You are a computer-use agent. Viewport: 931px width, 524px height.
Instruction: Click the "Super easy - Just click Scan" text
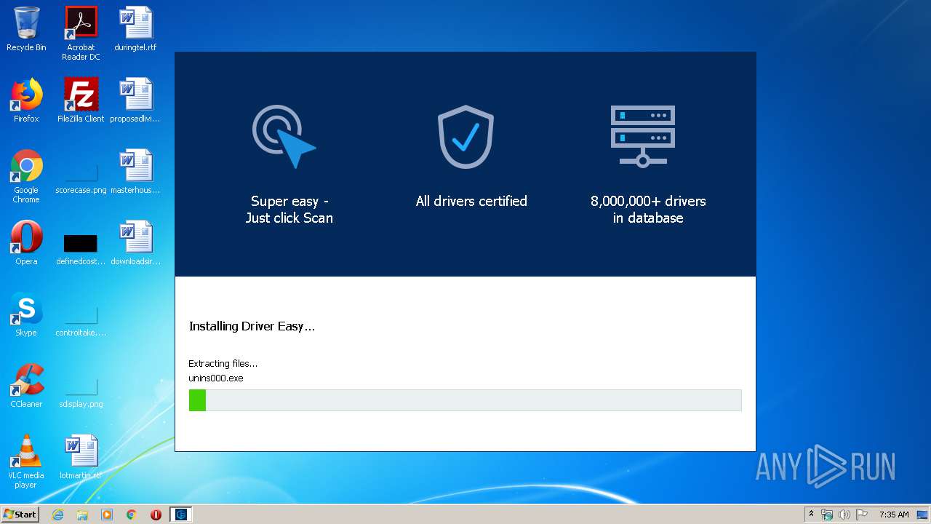pos(289,210)
